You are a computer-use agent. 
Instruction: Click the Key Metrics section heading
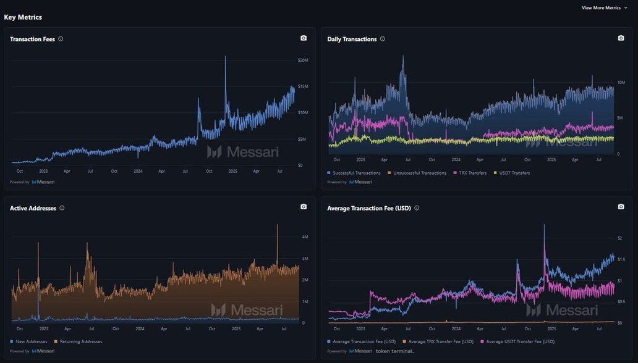(x=23, y=17)
